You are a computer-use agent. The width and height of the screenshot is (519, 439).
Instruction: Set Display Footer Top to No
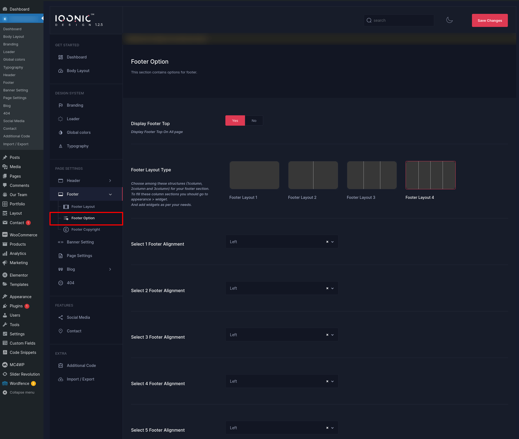tap(254, 120)
